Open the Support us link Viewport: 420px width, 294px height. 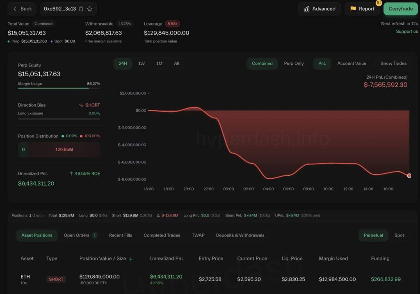click(x=407, y=32)
